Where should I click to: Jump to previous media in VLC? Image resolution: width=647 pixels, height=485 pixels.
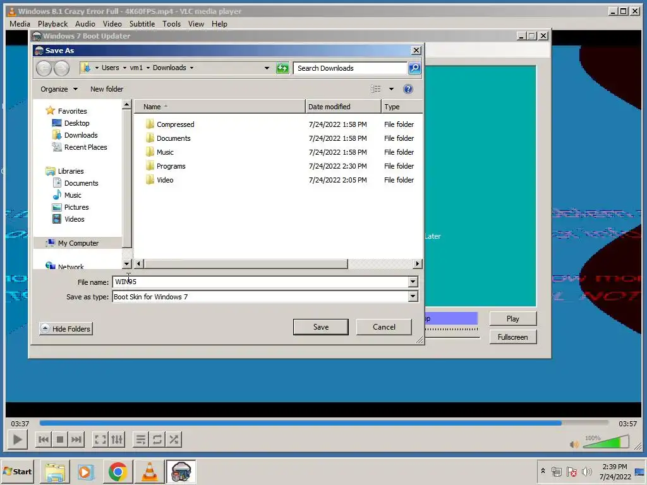click(x=44, y=440)
